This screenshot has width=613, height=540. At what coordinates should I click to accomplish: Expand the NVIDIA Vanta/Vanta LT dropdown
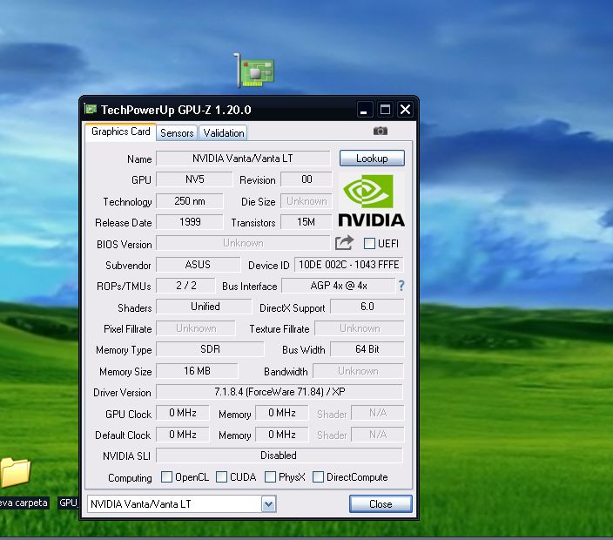point(268,504)
